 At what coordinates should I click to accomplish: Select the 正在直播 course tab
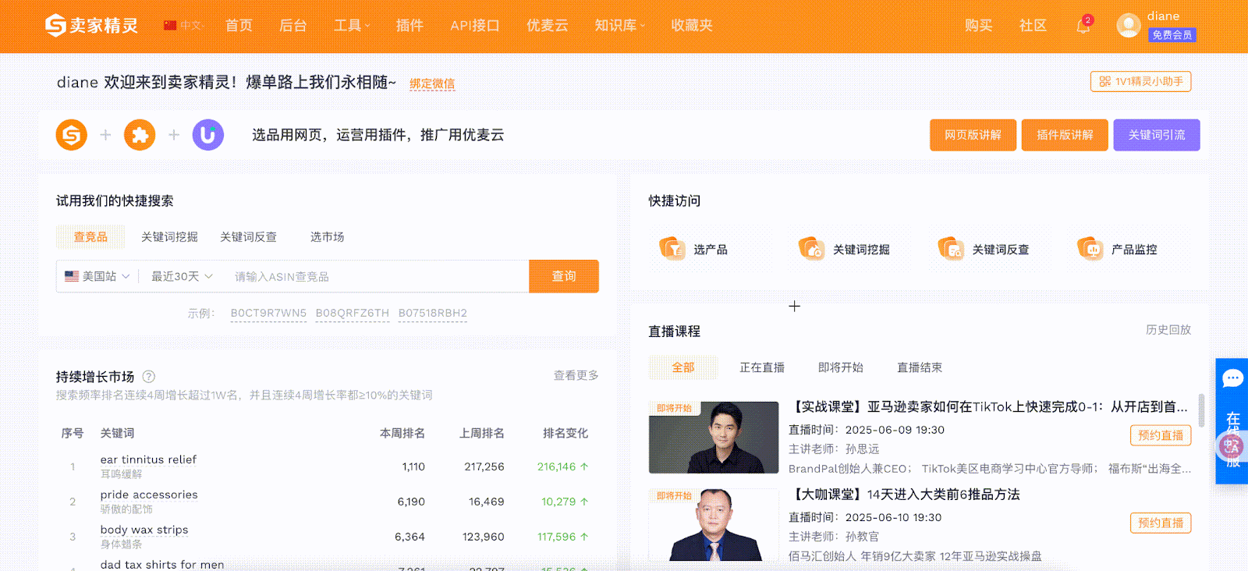tap(762, 367)
